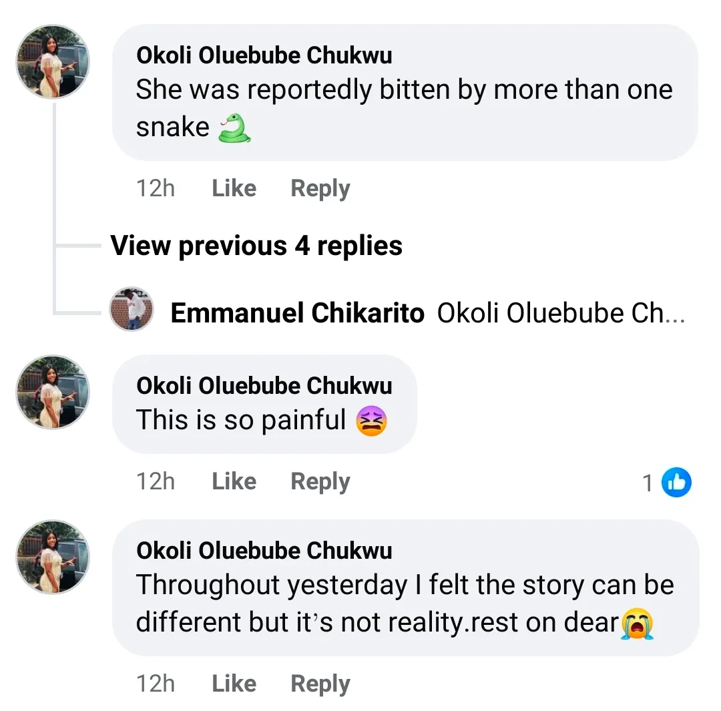Open Emmanuel Chikarito's profile name link
The image size is (721, 711).
(x=297, y=313)
